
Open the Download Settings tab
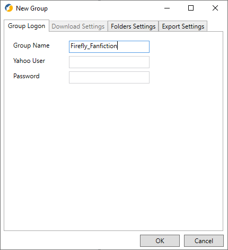pos(78,26)
